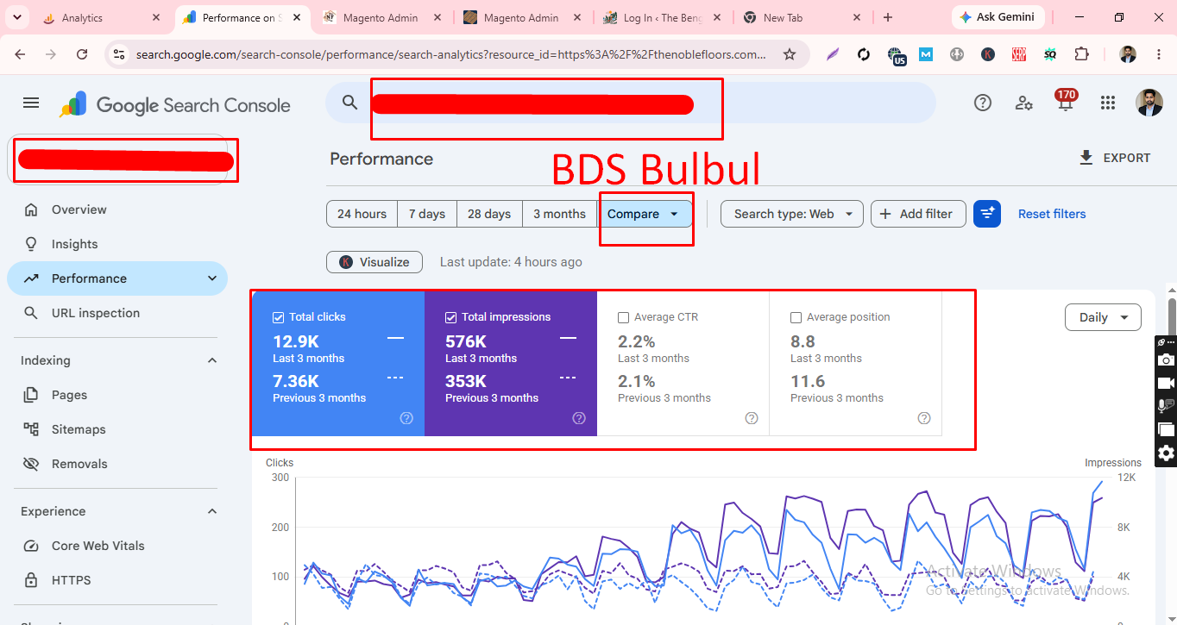Click the browser address bar URL
The image size is (1177, 625).
pos(451,54)
